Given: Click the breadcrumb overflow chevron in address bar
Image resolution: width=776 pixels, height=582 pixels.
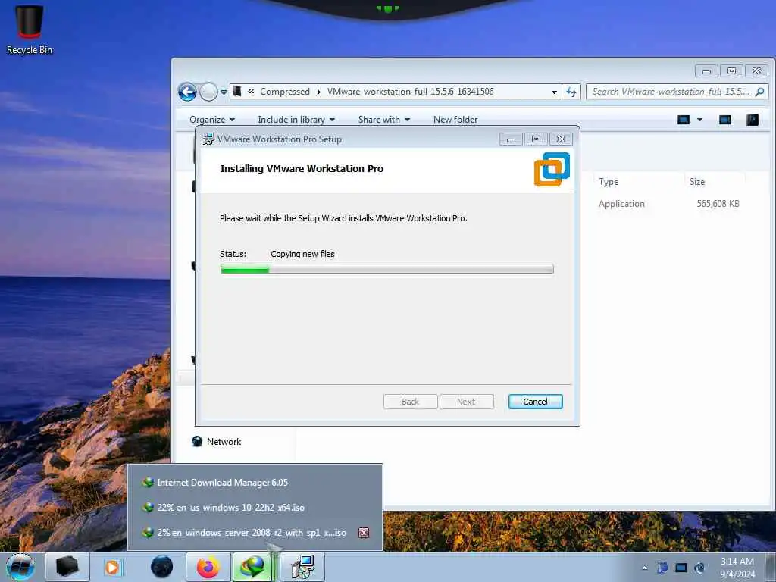Looking at the screenshot, I should point(251,92).
